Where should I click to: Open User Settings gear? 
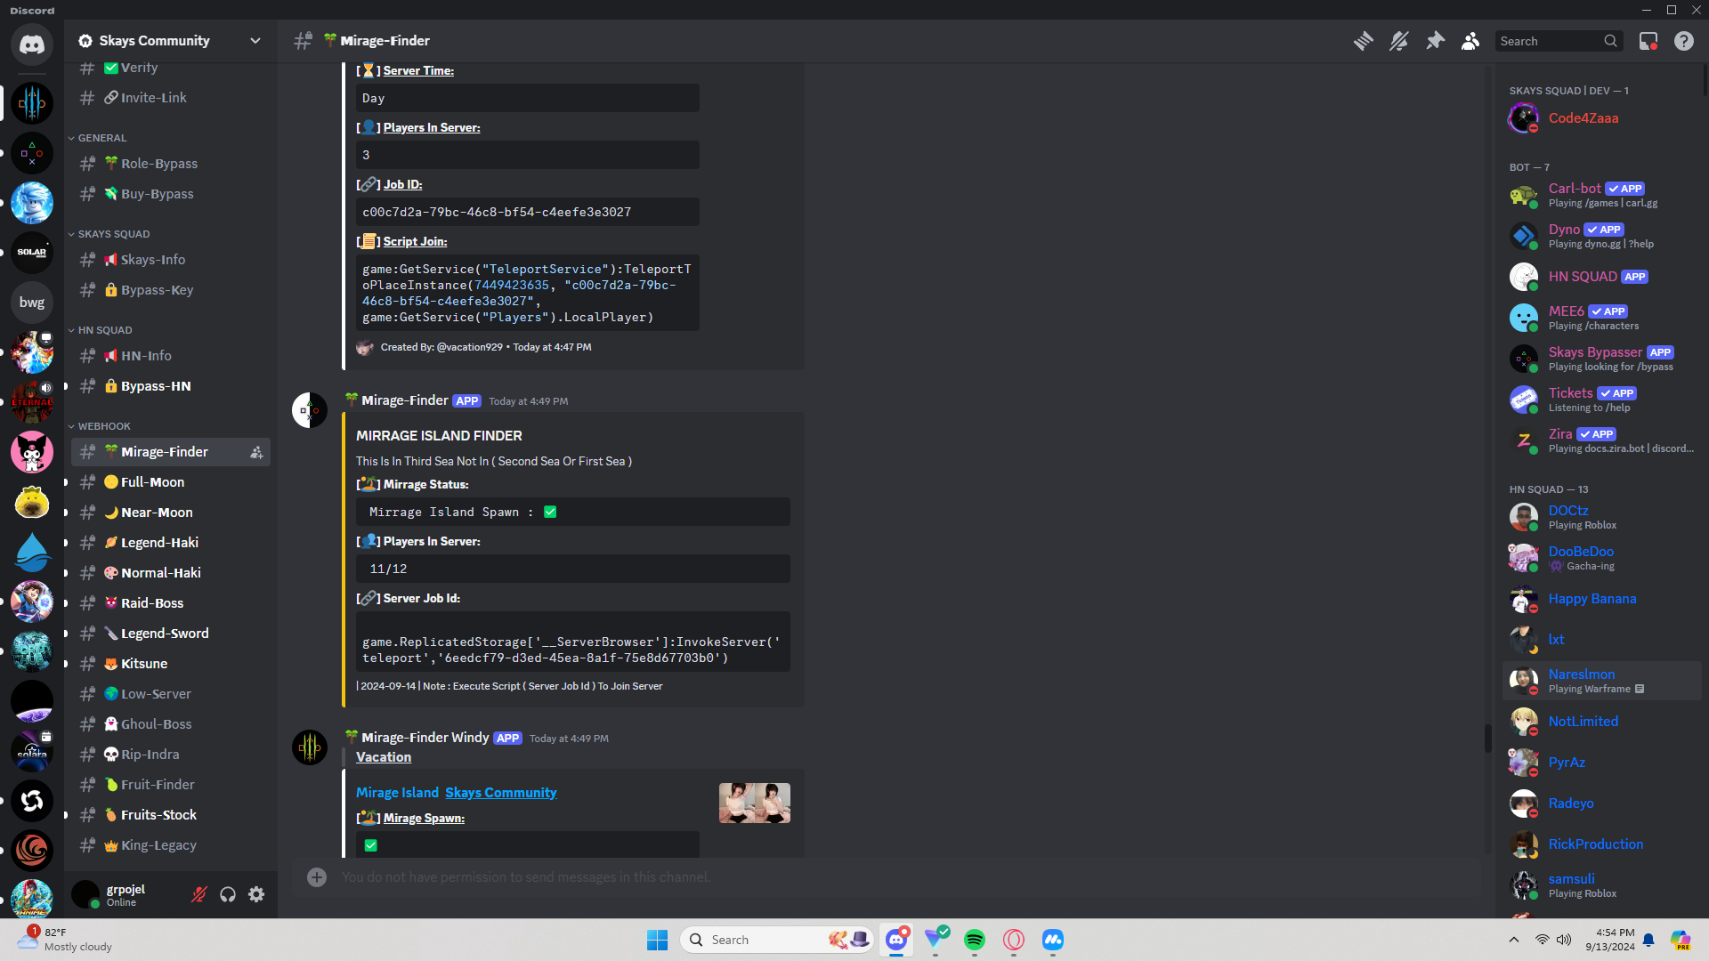256,894
